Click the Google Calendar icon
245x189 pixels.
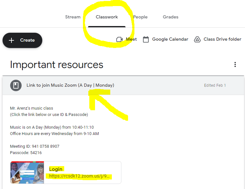click(x=146, y=39)
